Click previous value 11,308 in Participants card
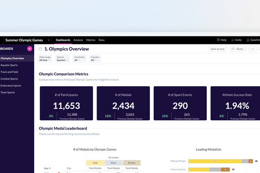The image size is (260, 173). (x=72, y=114)
